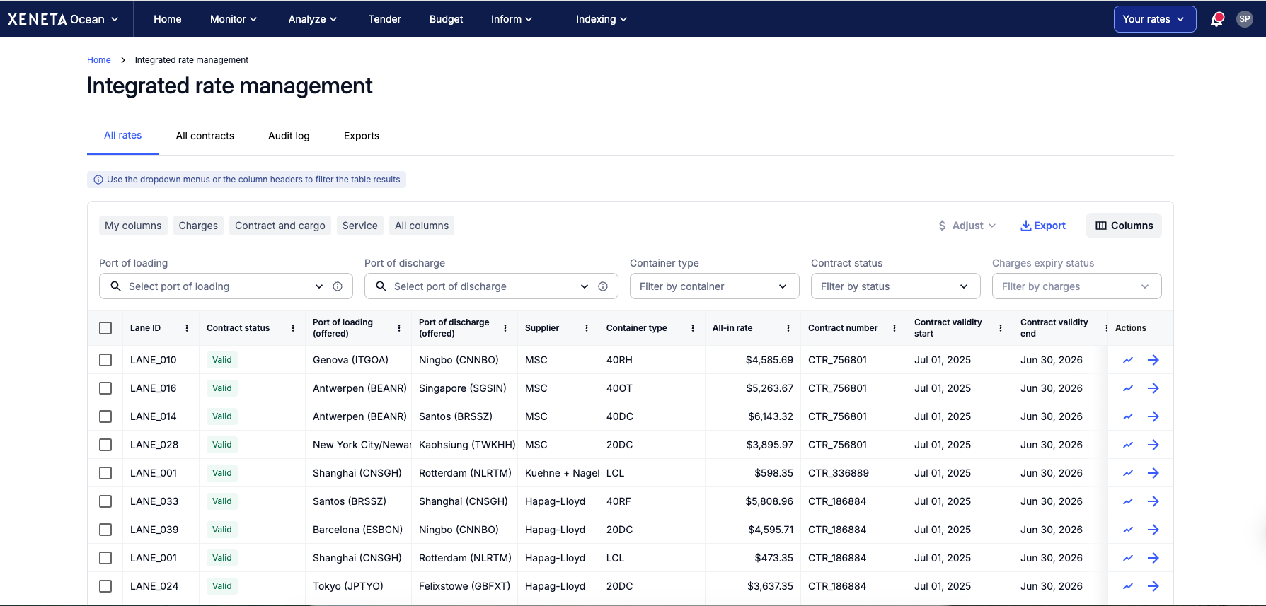Open Lane ID column options menu
This screenshot has width=1266, height=606.
tap(187, 328)
